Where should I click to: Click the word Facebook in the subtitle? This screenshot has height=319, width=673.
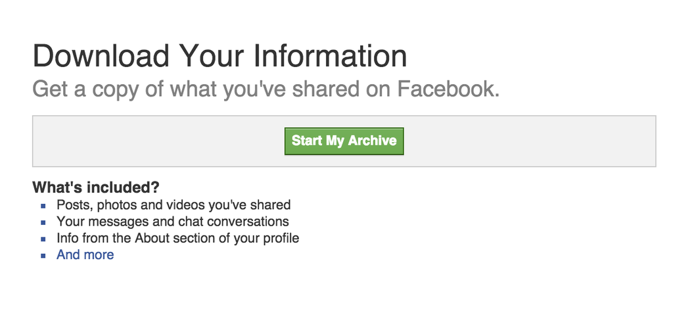[x=448, y=89]
